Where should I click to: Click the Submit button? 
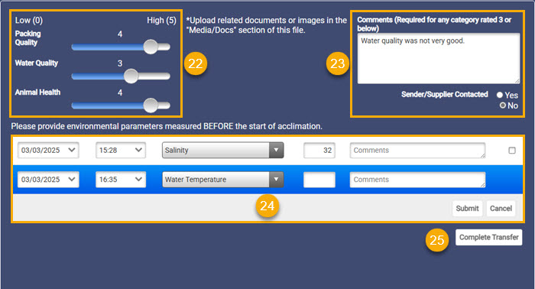[467, 208]
